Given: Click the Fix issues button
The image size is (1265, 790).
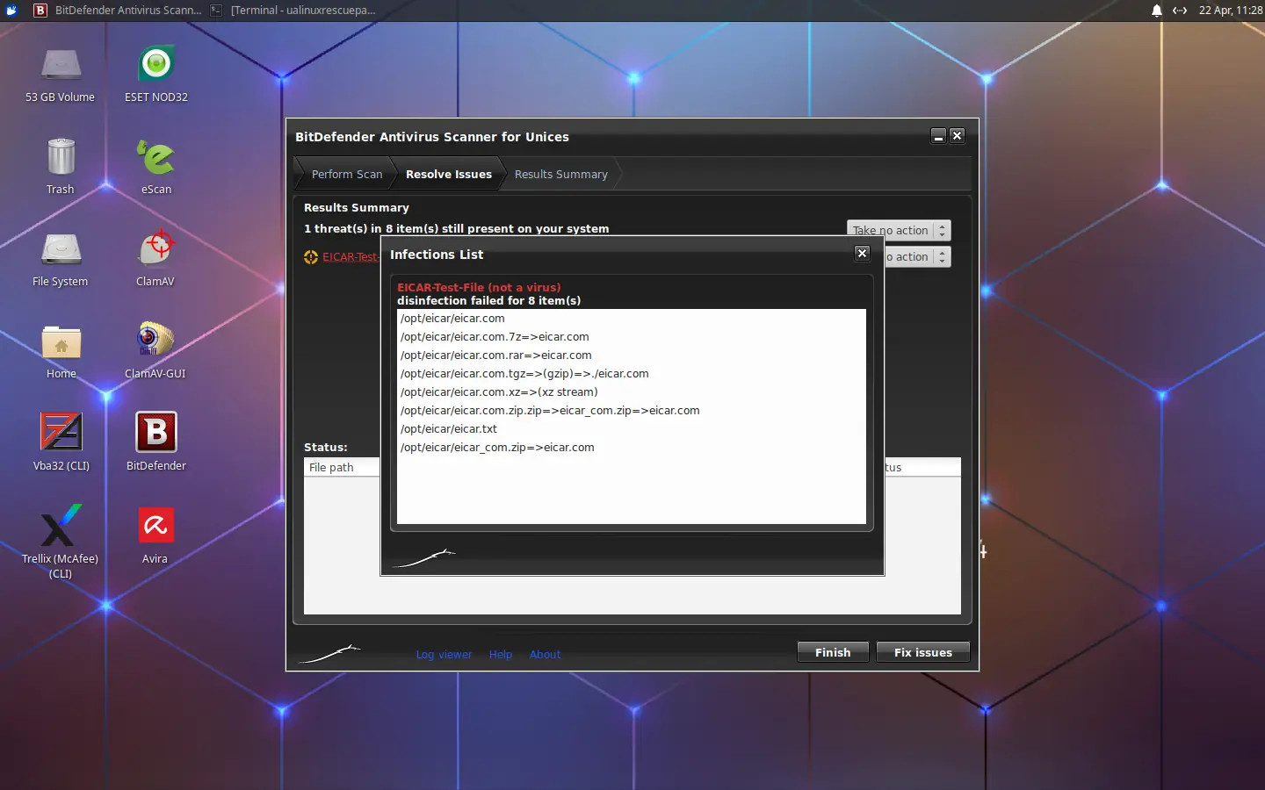Looking at the screenshot, I should (x=922, y=652).
